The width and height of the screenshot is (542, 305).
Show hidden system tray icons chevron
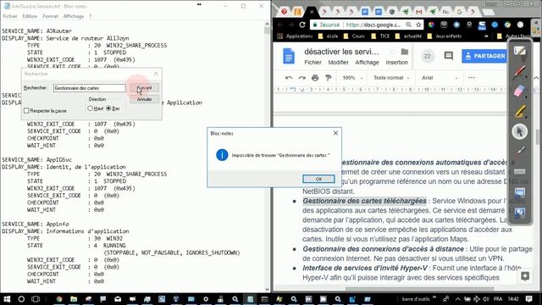[457, 299]
